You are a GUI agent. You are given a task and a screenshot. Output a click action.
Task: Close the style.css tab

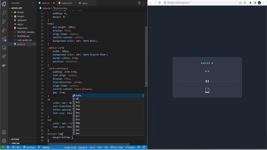[x=54, y=3]
